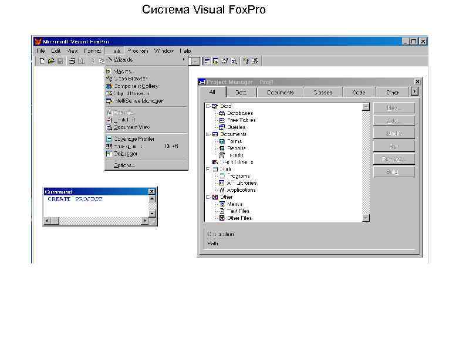
Task: Click the fox icon in the title bar
Action: (38, 41)
